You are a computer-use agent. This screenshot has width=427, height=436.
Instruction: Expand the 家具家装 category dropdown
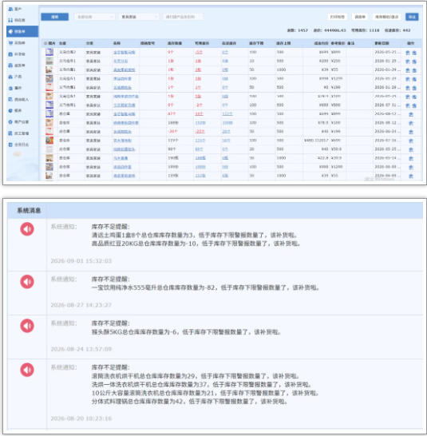139,17
